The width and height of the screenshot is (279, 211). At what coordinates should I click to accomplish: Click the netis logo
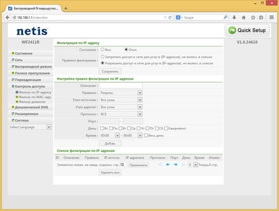point(32,31)
